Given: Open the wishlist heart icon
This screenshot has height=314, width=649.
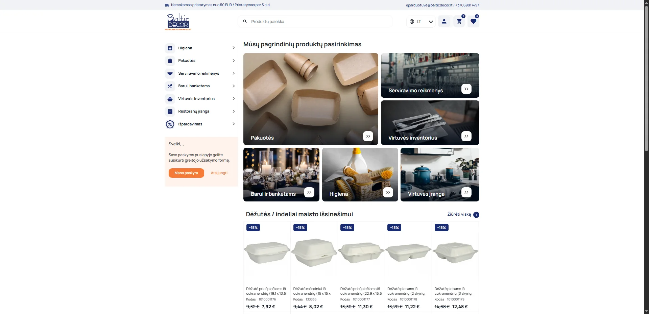Looking at the screenshot, I should (x=473, y=22).
